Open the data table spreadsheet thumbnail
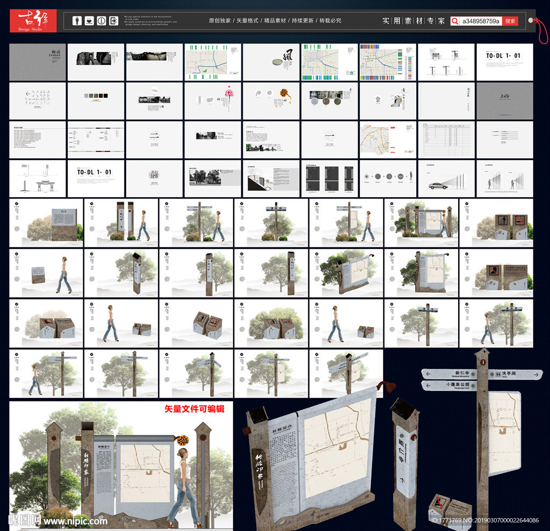The image size is (550, 531). [x=446, y=140]
